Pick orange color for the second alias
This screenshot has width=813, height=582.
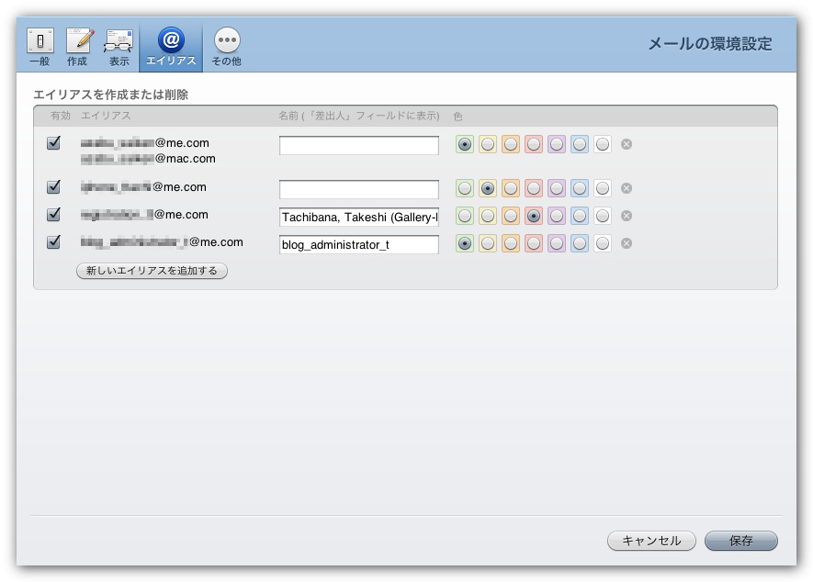pos(511,188)
